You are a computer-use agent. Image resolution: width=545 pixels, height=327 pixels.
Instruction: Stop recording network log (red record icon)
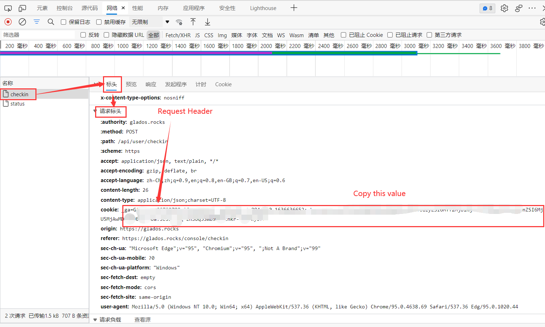8,22
